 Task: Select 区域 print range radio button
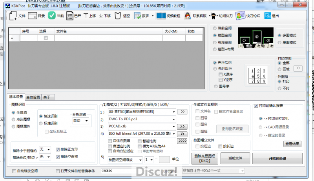click(x=279, y=69)
